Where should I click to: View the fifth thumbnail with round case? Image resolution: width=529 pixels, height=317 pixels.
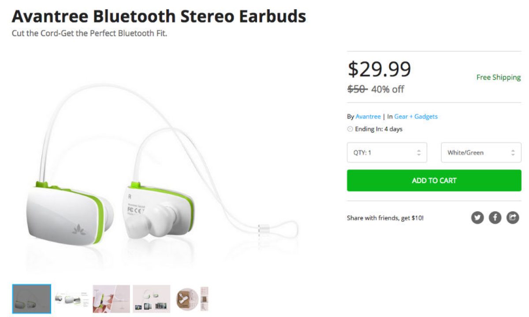click(191, 299)
